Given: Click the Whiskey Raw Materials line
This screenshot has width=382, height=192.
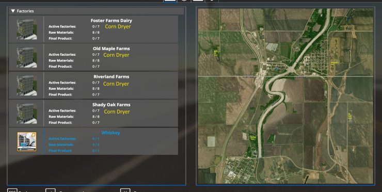Looking at the screenshot, I should click(74, 145).
